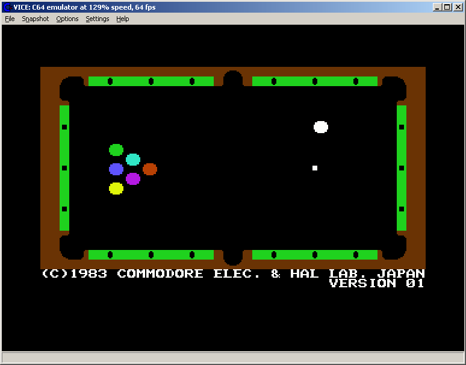Click the green pool ball
Image resolution: width=466 pixels, height=365 pixels.
tap(116, 150)
